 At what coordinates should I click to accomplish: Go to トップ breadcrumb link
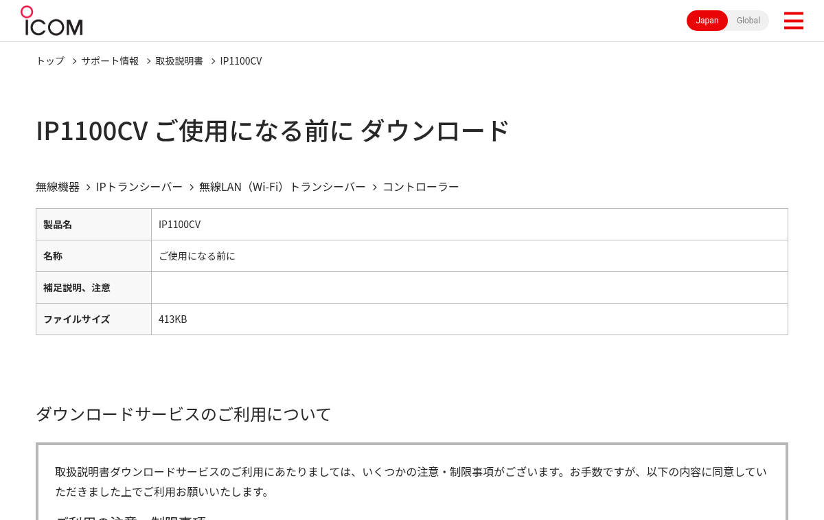coord(50,60)
